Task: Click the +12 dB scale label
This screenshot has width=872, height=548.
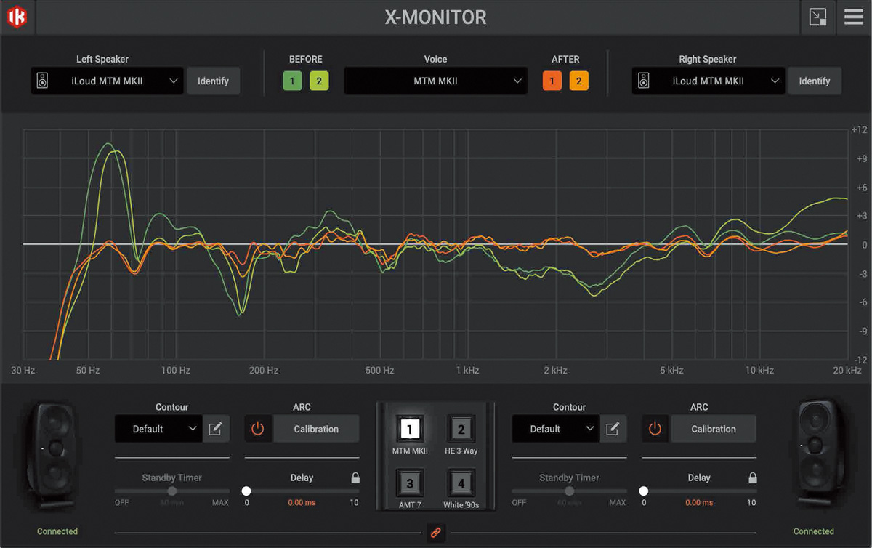Action: point(859,130)
